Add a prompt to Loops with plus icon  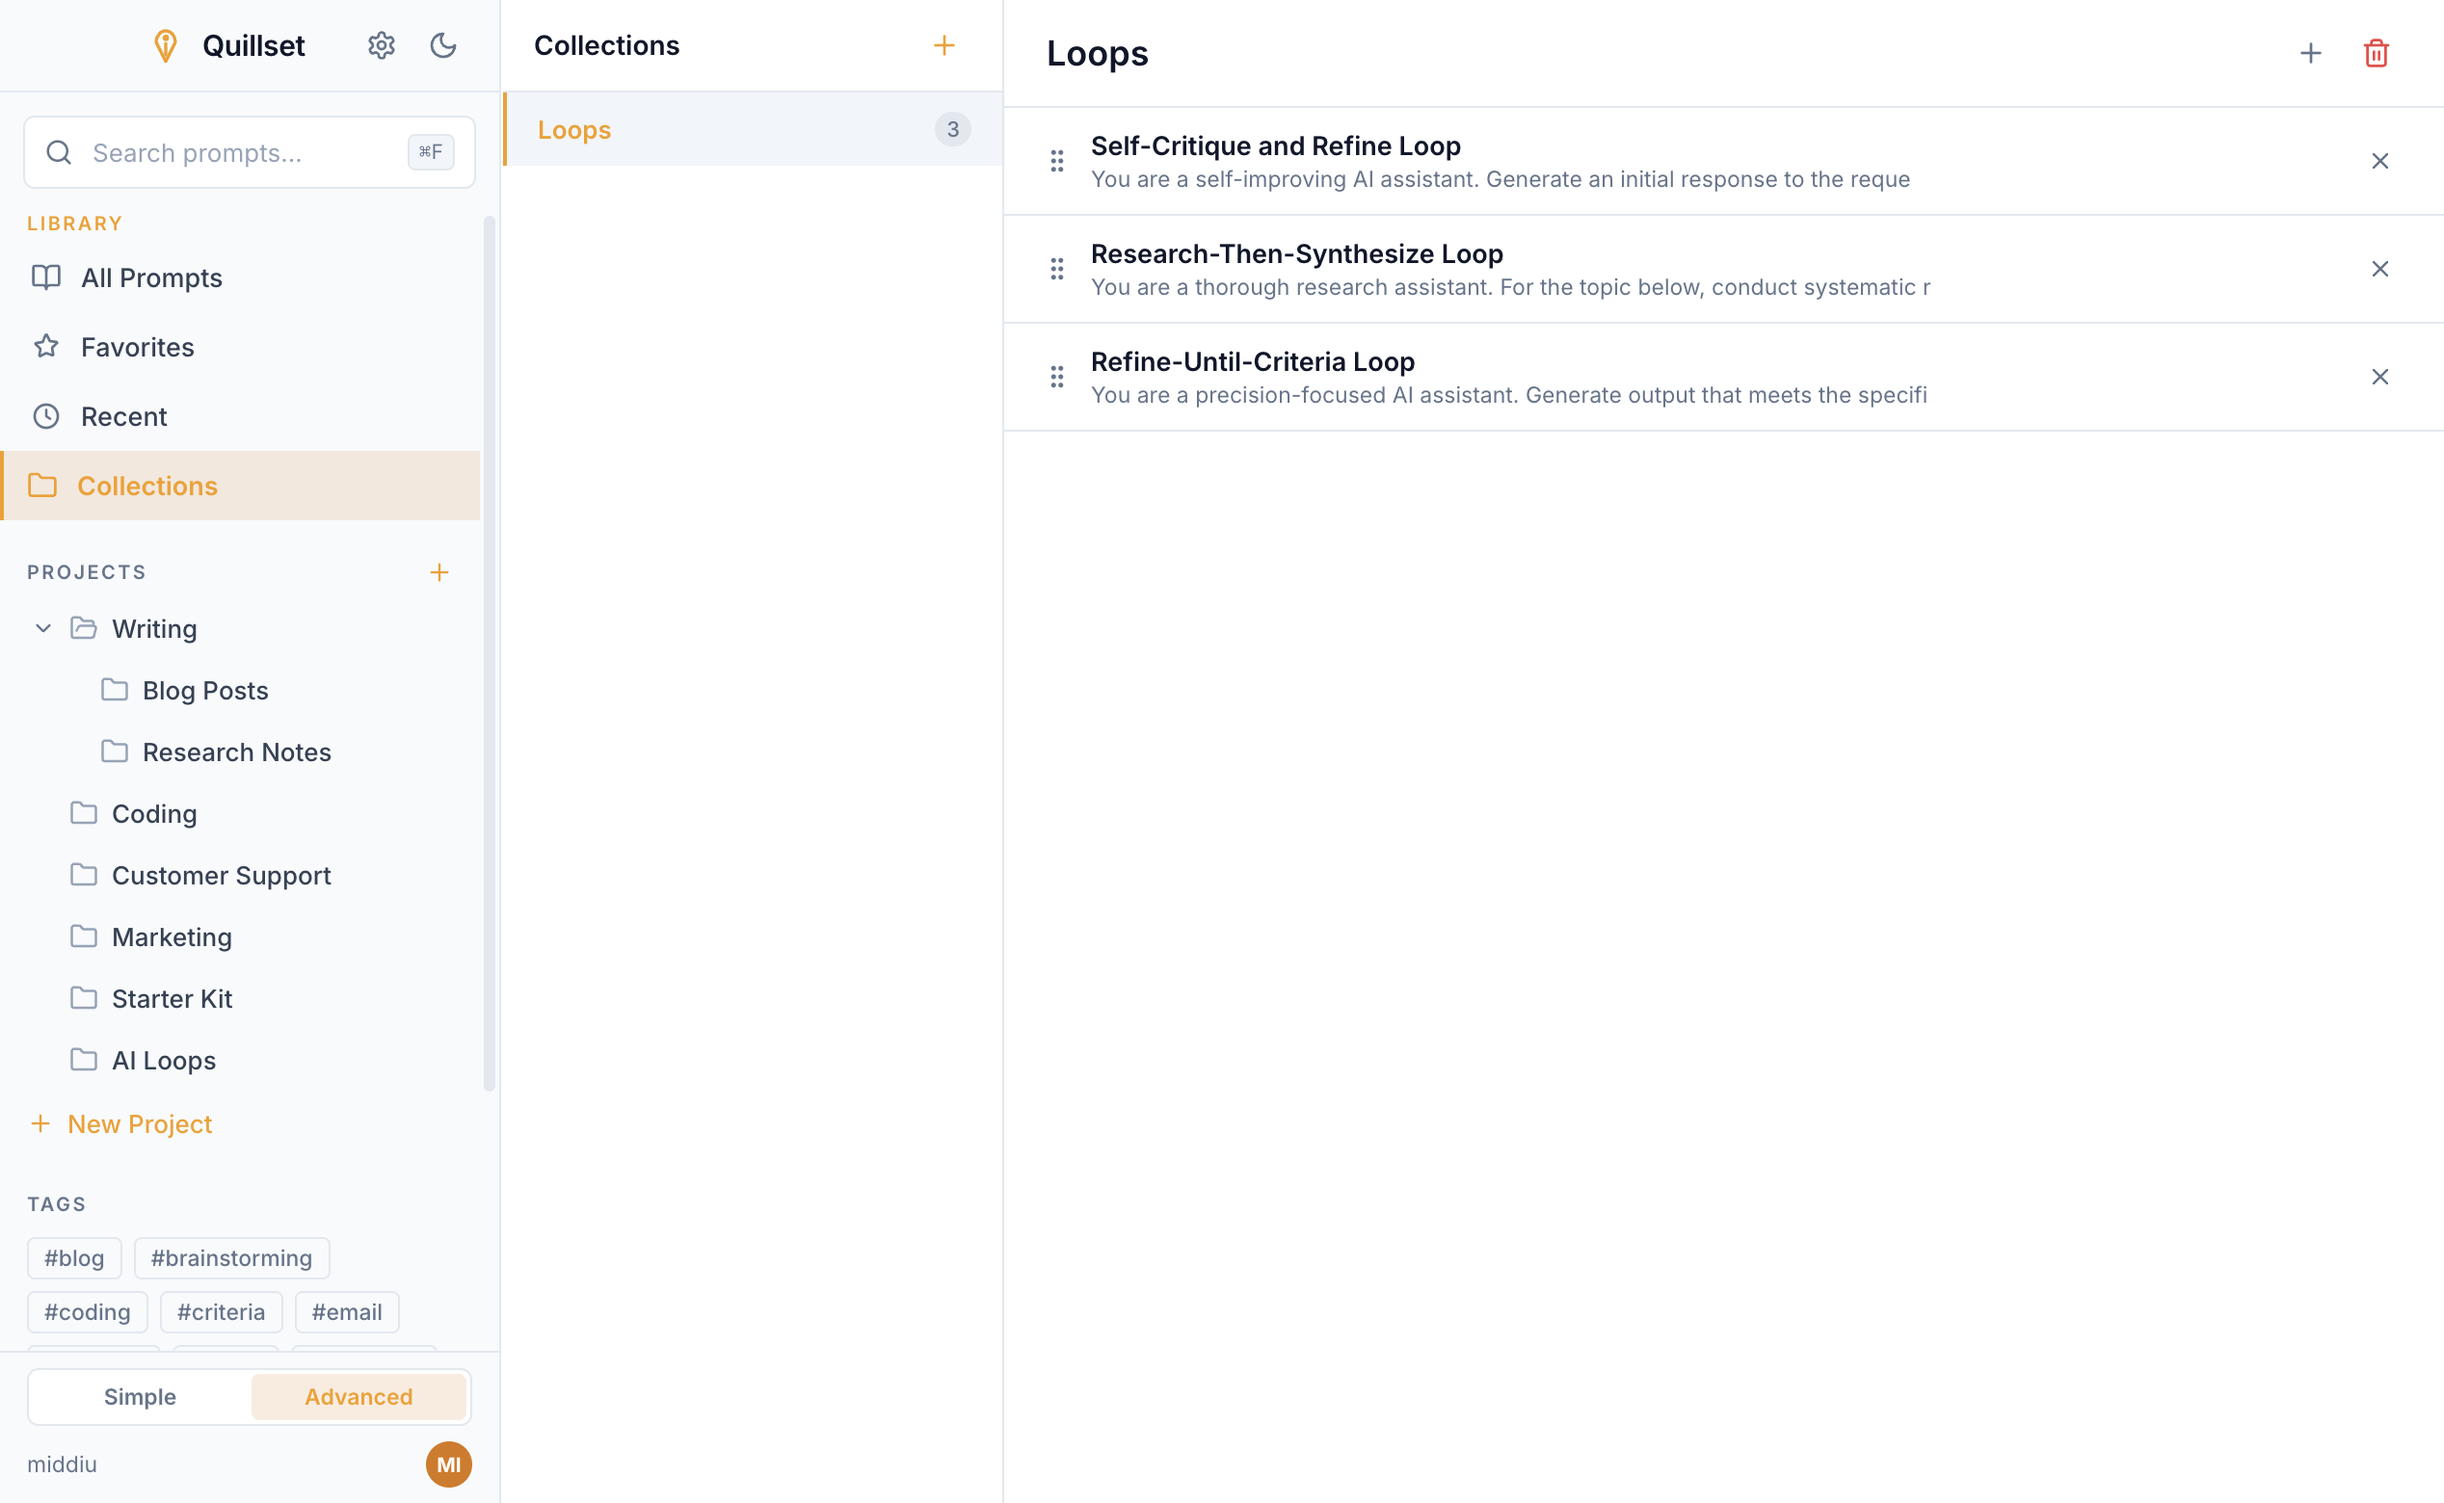tap(2311, 54)
